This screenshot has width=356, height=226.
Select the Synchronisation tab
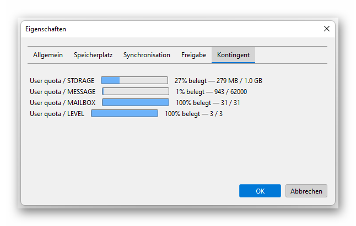147,55
